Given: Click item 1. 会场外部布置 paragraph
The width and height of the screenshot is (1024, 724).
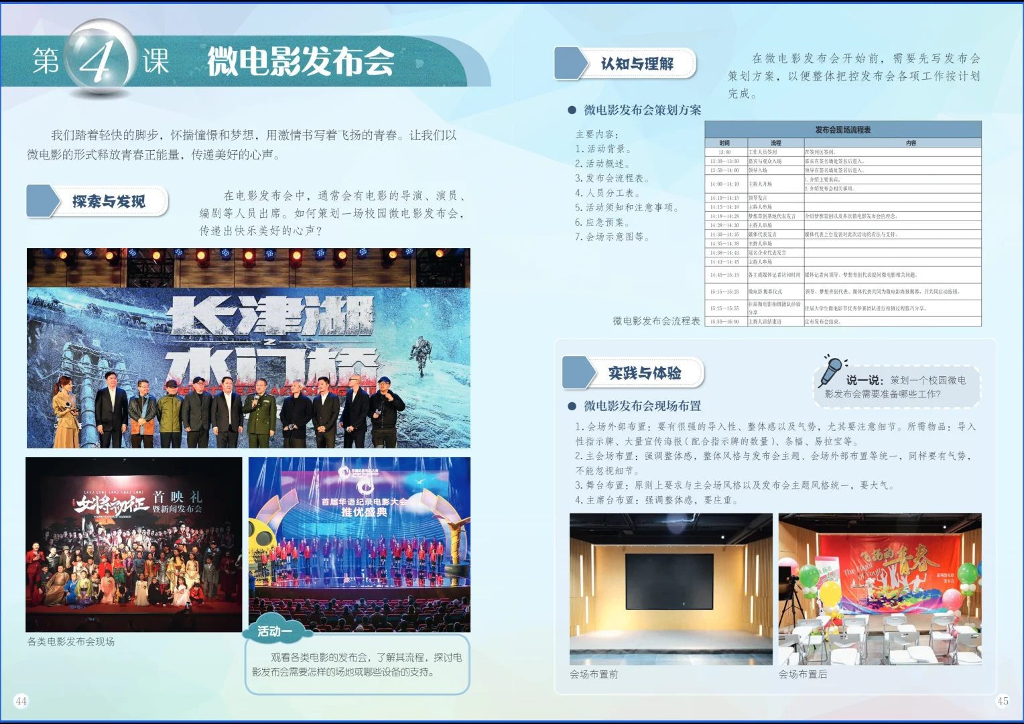Looking at the screenshot, I should tap(776, 434).
